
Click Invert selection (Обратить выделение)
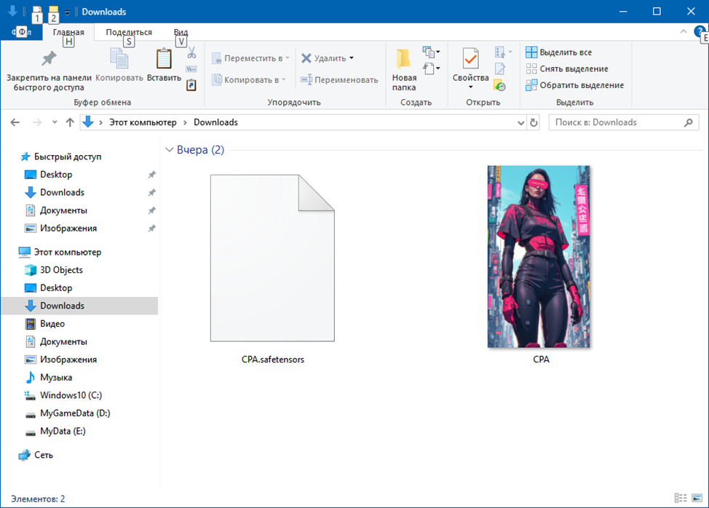574,85
